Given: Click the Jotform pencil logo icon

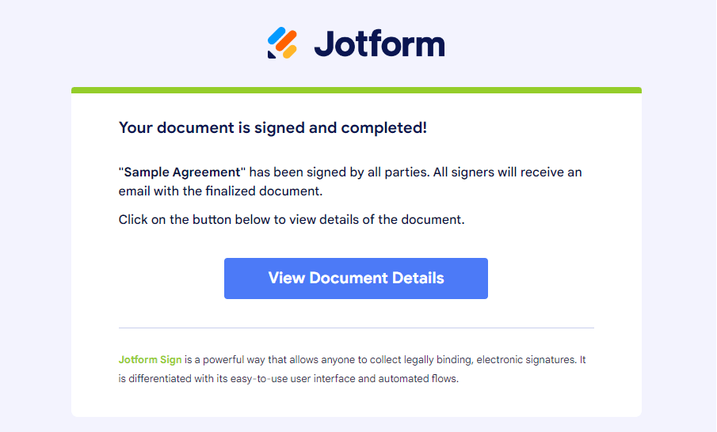Looking at the screenshot, I should (x=282, y=43).
